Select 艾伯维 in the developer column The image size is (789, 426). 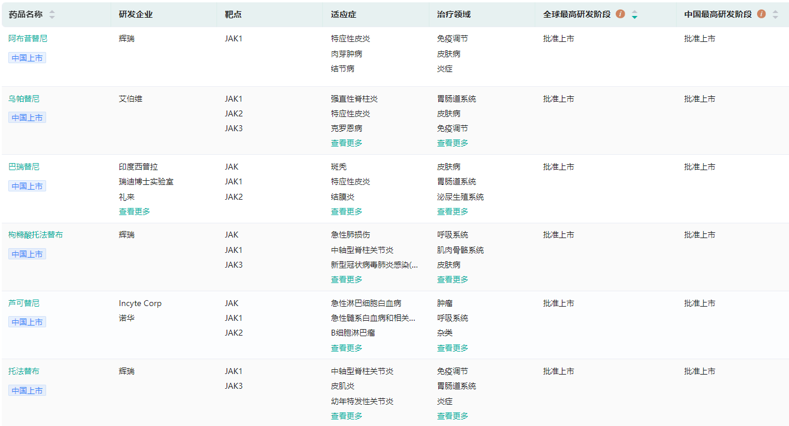point(131,99)
